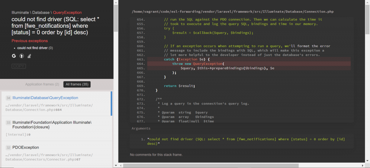
Task: Search the error on DuckDuckGo icon
Action: pyautogui.click(x=21, y=56)
